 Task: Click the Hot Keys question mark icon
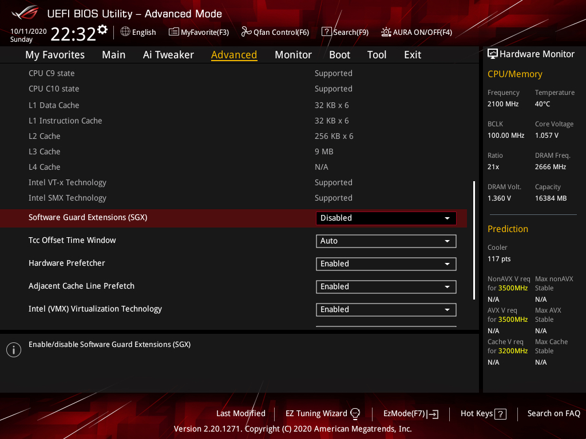(x=500, y=414)
